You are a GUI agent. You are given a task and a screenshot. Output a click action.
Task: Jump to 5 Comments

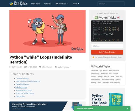click(47, 67)
